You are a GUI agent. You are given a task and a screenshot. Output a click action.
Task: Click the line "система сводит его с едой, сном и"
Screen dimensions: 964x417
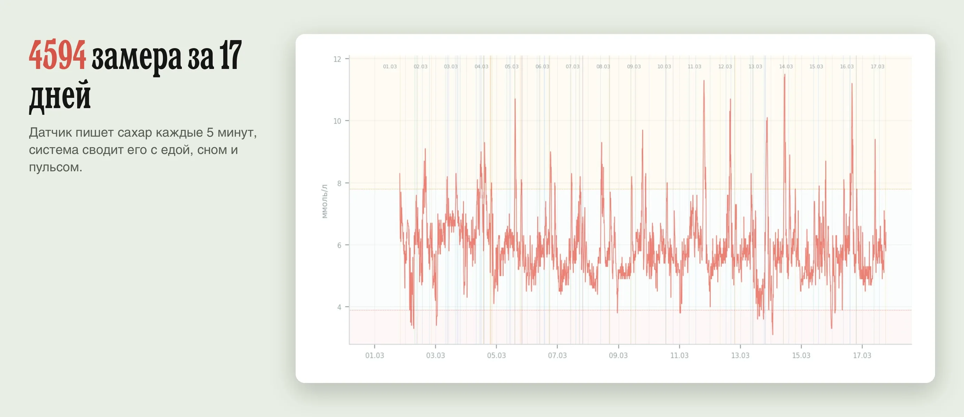tap(133, 149)
